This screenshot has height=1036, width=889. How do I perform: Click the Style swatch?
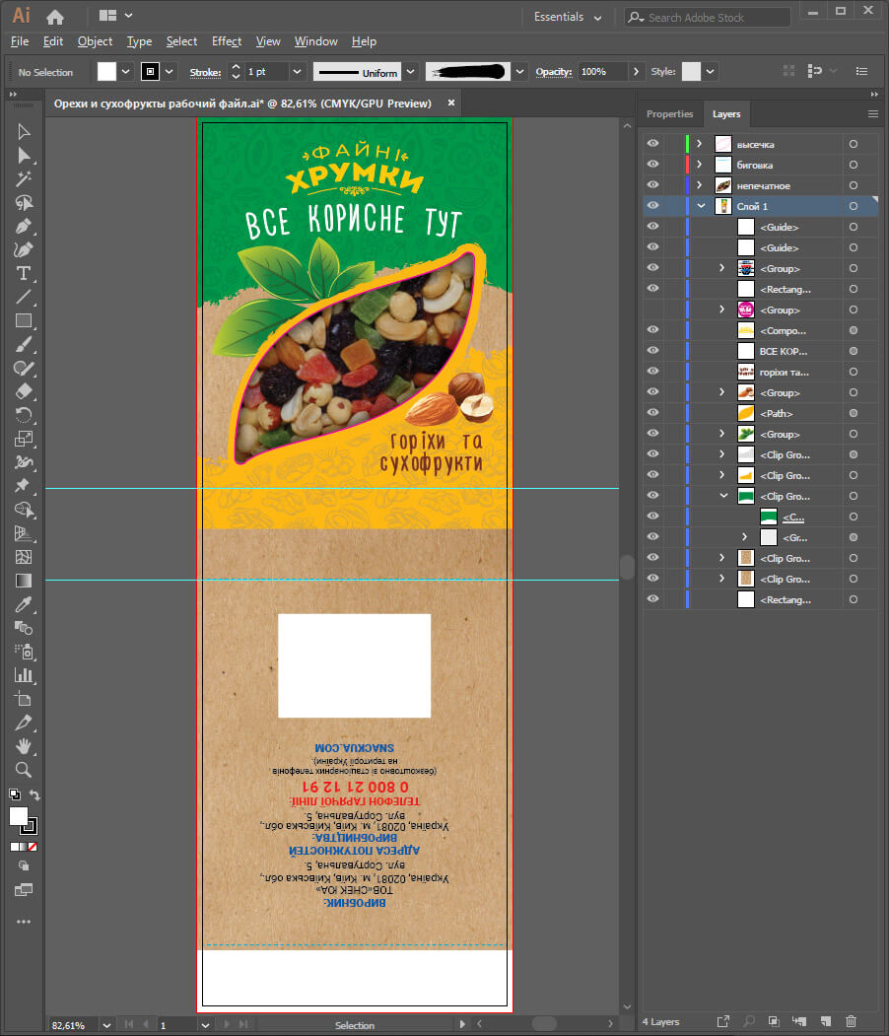tap(691, 71)
